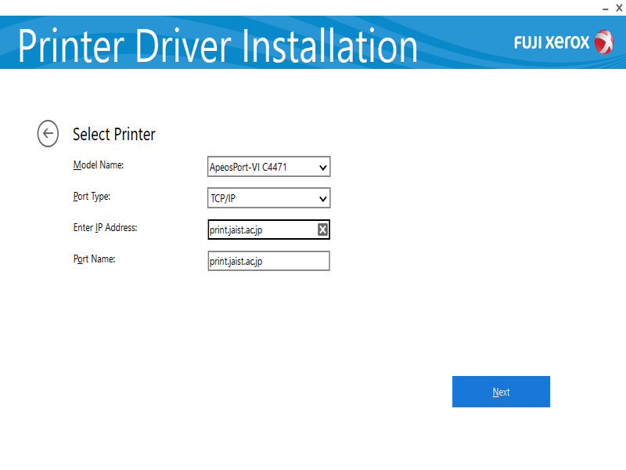Open the TCP/IP port type selector
626x470 pixels.
(x=258, y=199)
